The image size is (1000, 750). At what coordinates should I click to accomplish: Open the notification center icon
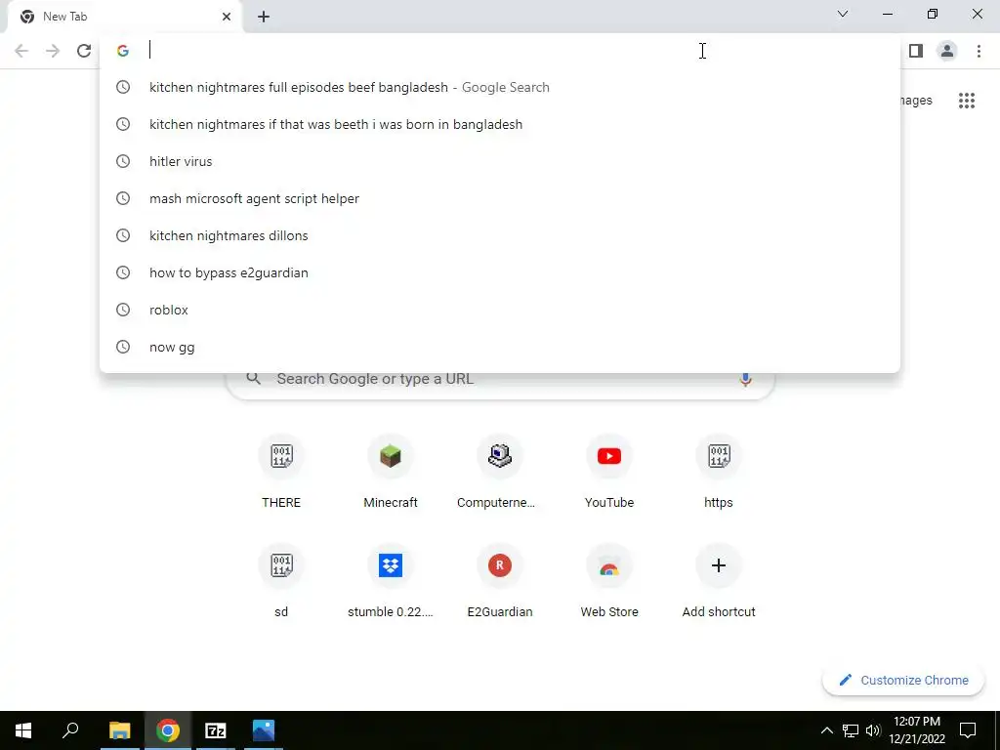(968, 730)
